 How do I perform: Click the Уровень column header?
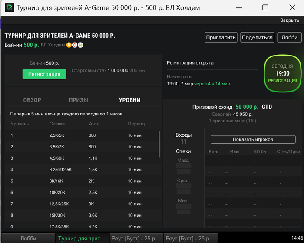pyautogui.click(x=20, y=124)
